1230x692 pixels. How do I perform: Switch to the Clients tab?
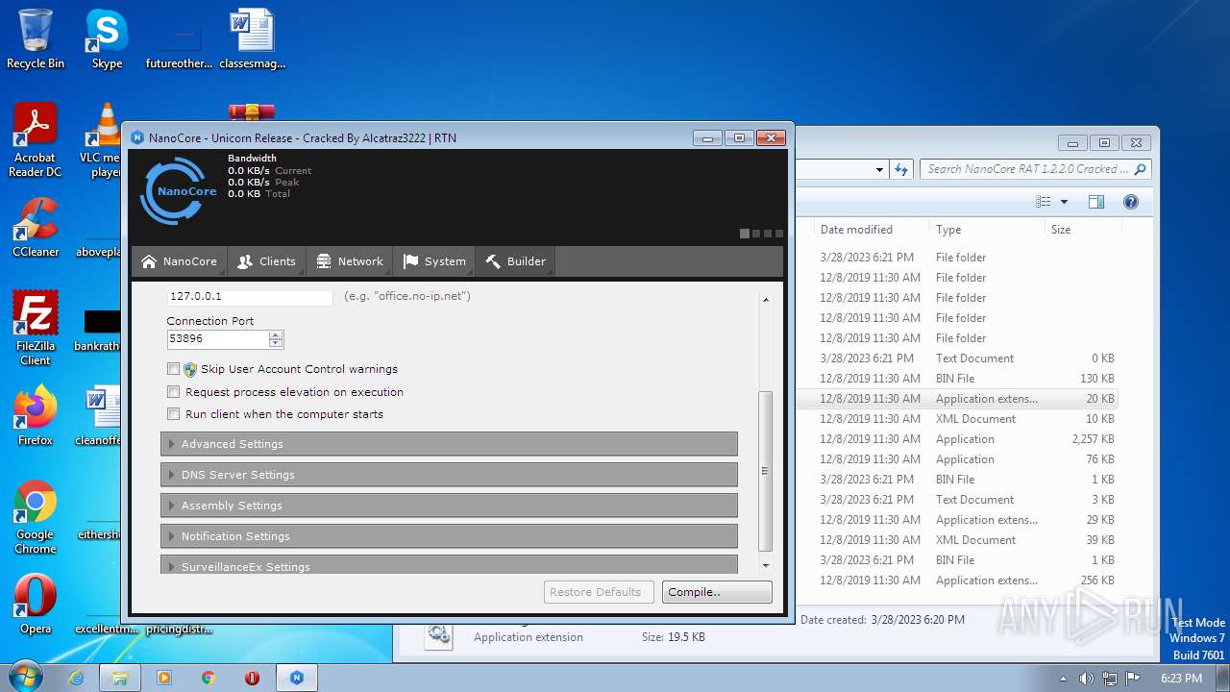tap(266, 261)
